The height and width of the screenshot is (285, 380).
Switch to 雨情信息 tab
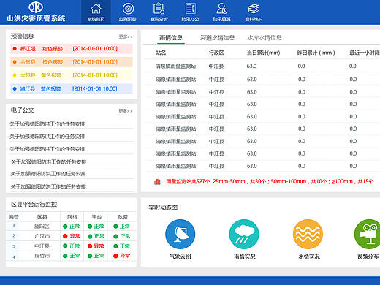[x=171, y=38]
